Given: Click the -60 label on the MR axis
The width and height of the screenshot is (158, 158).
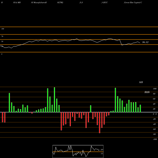Looking at the screenshot, I should point(154,129).
